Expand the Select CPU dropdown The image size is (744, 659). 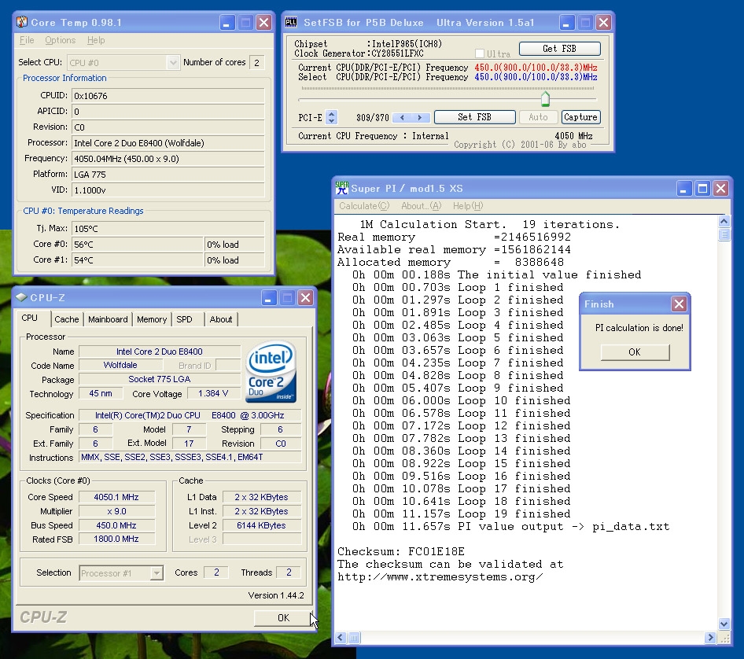[173, 62]
